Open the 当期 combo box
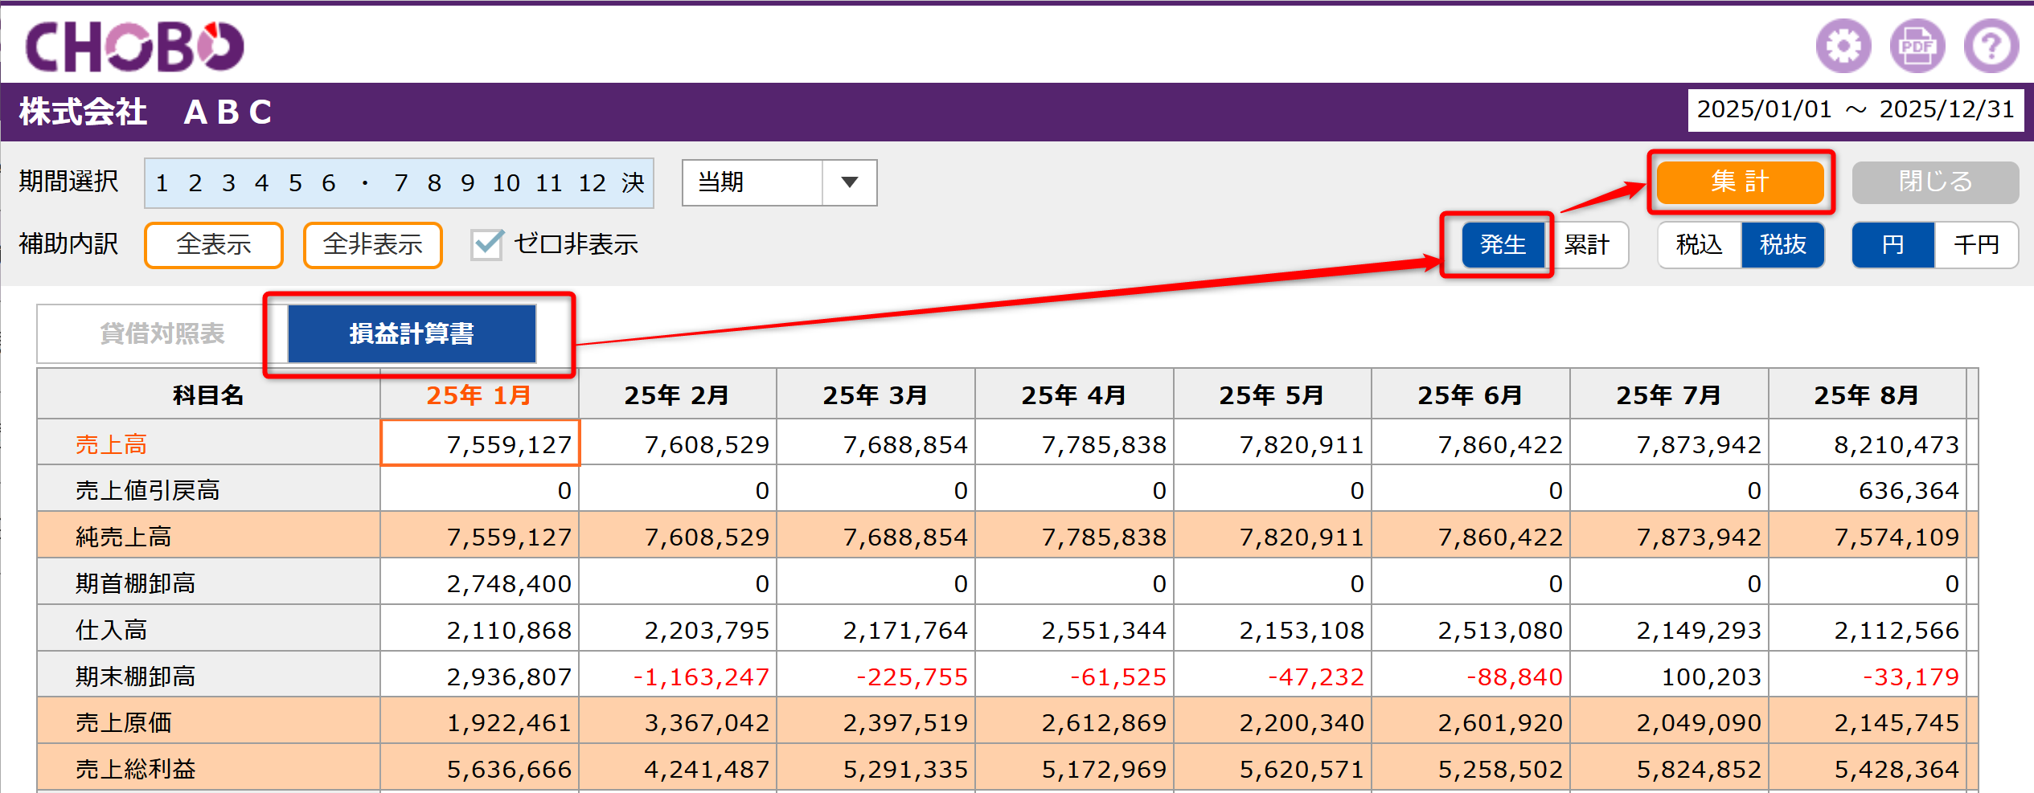This screenshot has height=793, width=2034. (x=779, y=182)
